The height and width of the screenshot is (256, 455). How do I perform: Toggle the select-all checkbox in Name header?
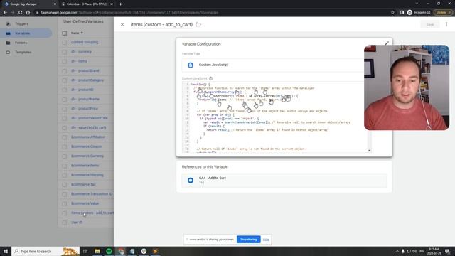(x=65, y=33)
